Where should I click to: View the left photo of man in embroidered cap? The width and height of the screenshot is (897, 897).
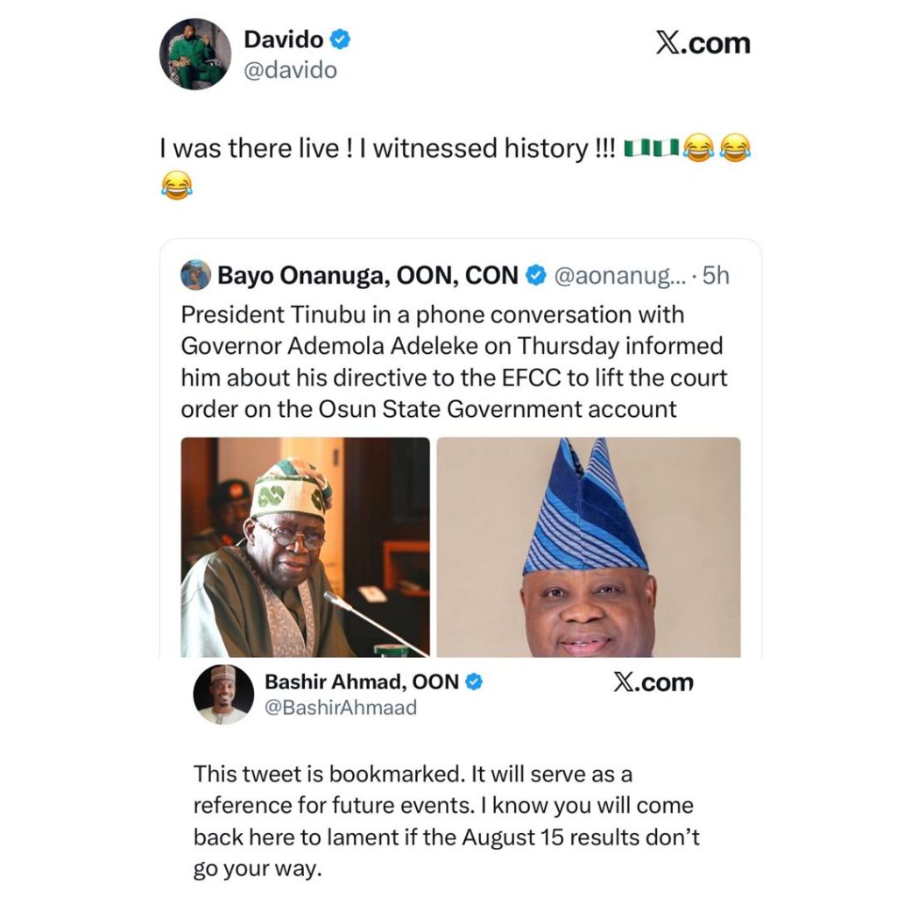(305, 547)
